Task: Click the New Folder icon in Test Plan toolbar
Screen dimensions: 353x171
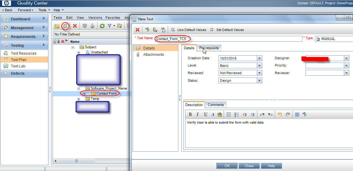Action: [x=57, y=26]
